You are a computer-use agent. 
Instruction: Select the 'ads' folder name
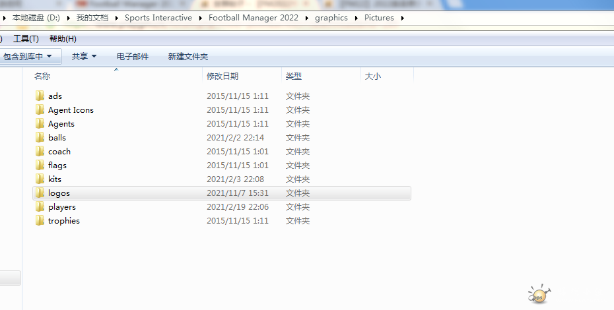coord(55,96)
